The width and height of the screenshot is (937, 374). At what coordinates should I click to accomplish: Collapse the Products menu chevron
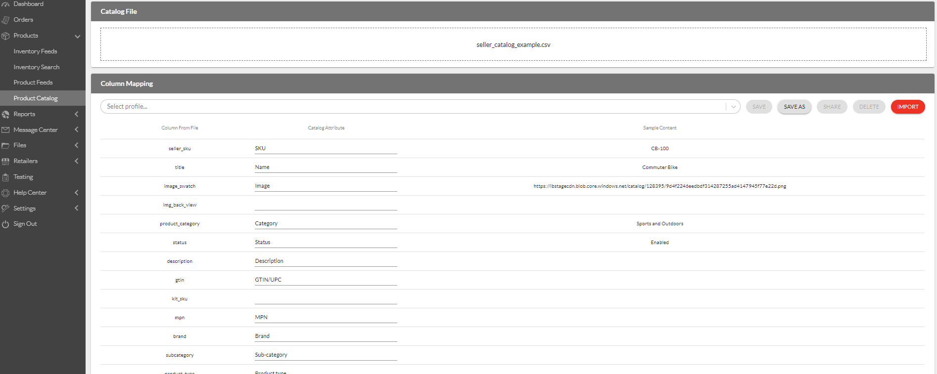point(77,36)
